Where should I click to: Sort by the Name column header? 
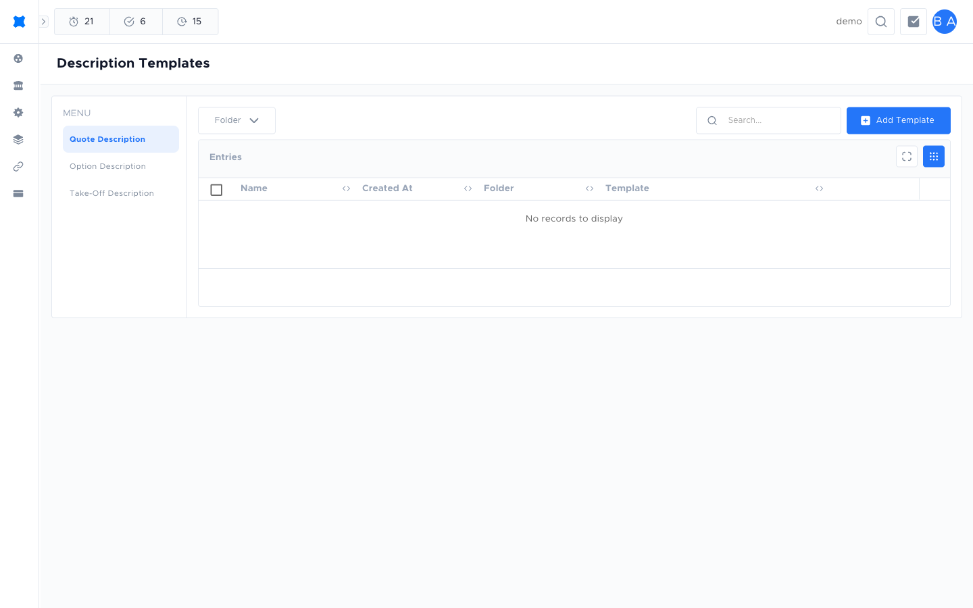pos(254,188)
